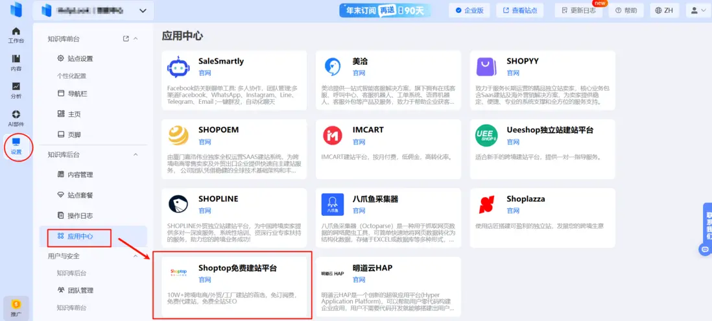Open the 官网 link under 明道云HAP
This screenshot has height=321, width=712.
(359, 279)
